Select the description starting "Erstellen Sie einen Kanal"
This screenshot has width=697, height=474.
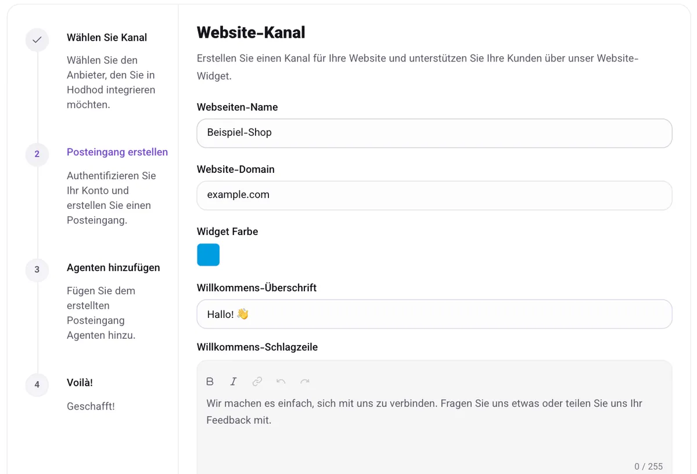click(x=418, y=67)
